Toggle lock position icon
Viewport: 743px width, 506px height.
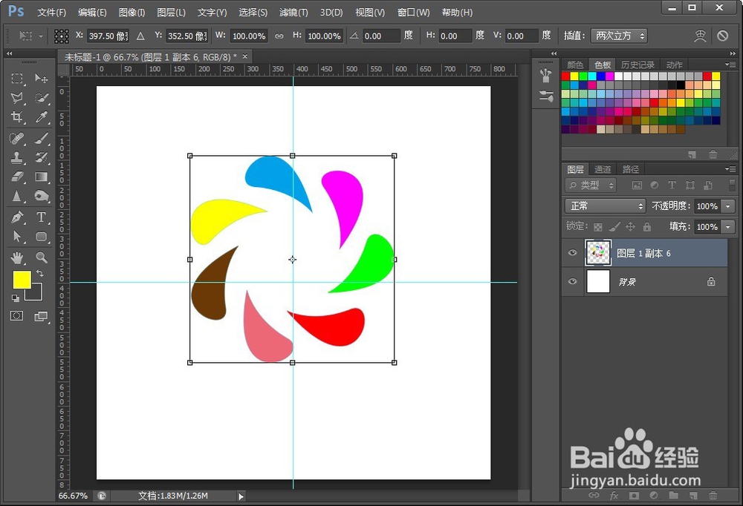(630, 227)
